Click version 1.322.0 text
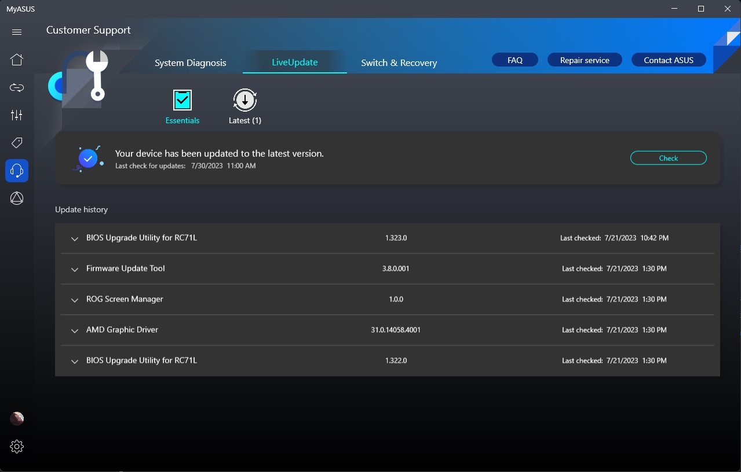The image size is (741, 472). click(396, 360)
